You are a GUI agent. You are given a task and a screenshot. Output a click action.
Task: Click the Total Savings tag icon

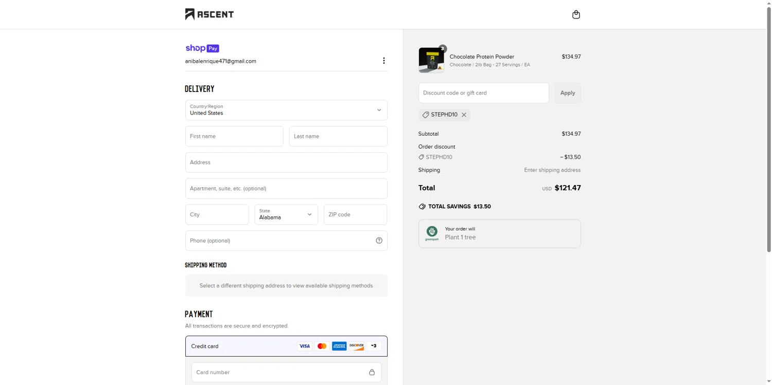[422, 207]
